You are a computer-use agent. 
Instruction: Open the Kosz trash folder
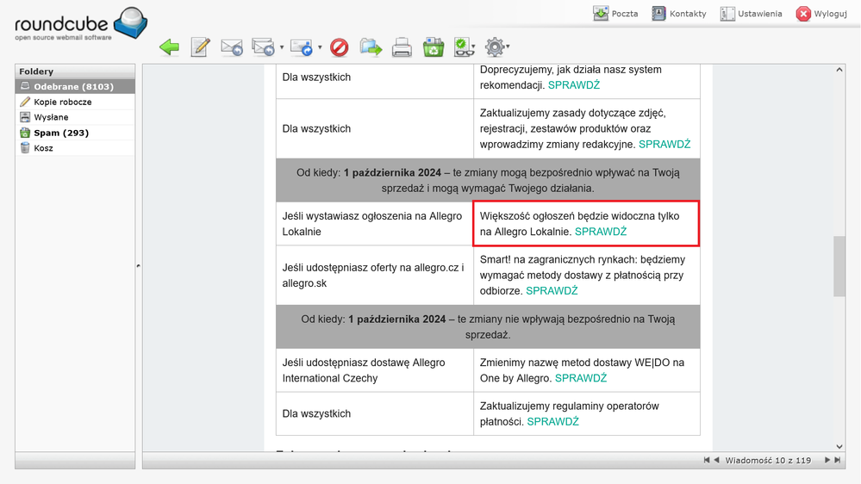point(75,148)
